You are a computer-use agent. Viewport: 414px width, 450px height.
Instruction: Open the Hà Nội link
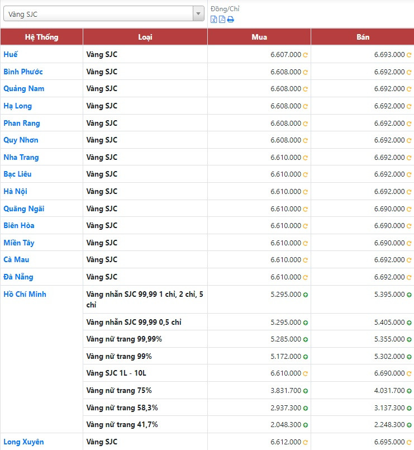coord(15,191)
